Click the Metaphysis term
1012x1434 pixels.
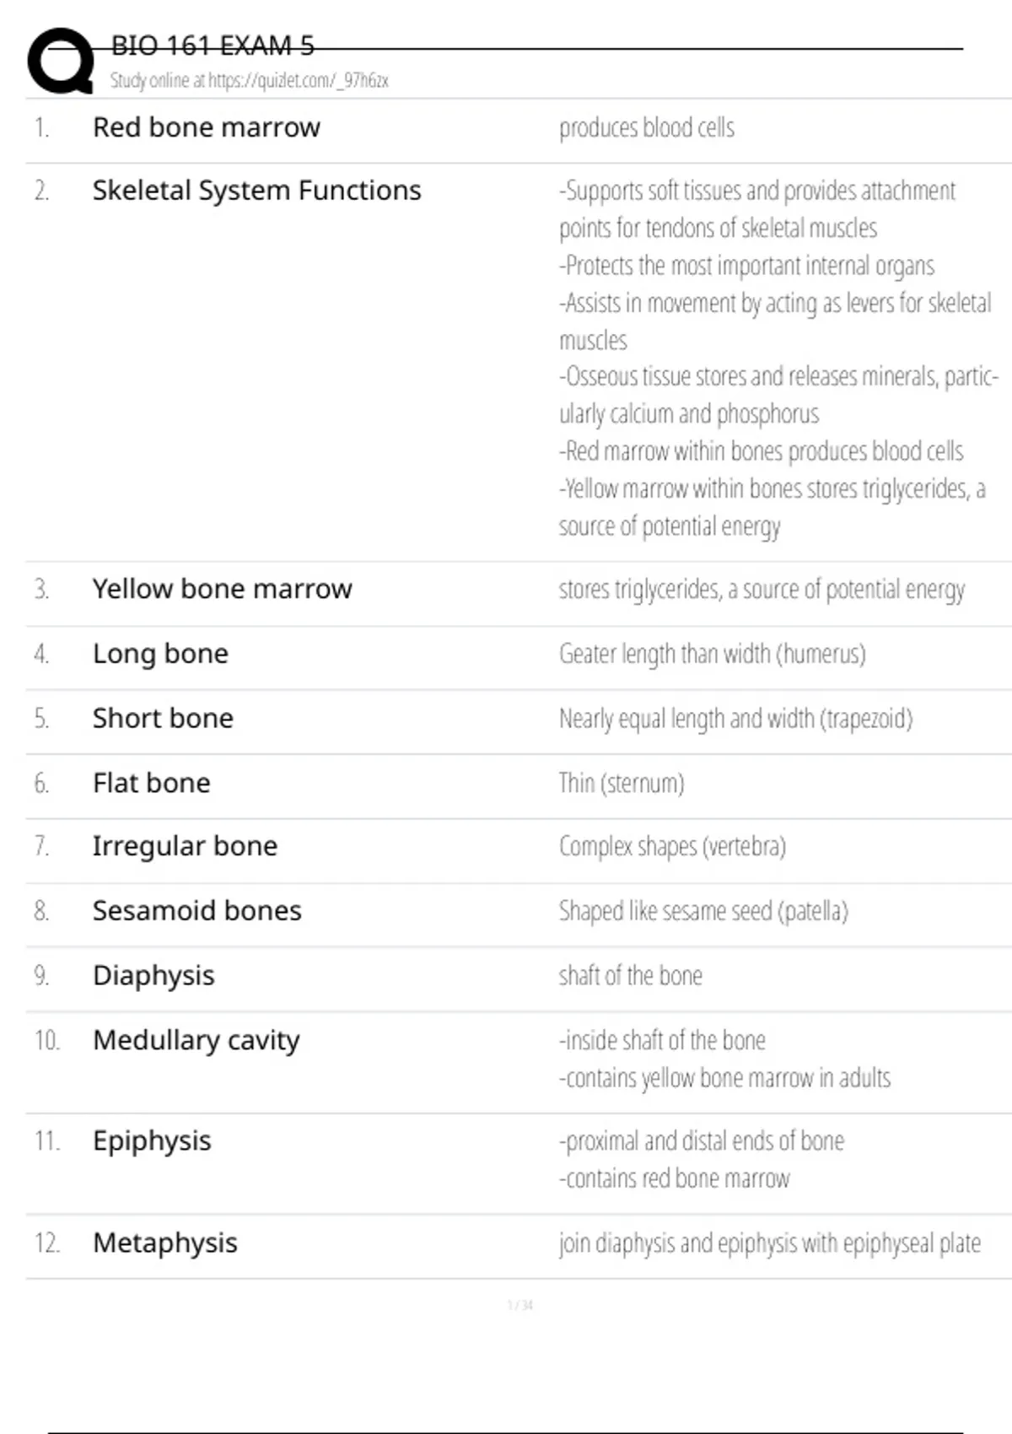(165, 1243)
